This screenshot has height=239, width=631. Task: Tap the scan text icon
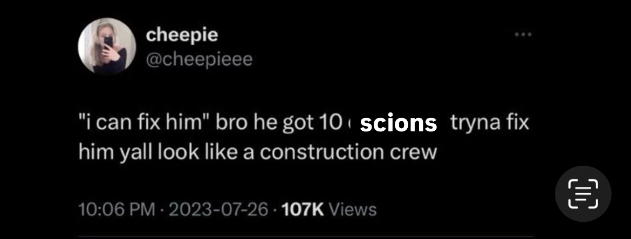pyautogui.click(x=583, y=194)
